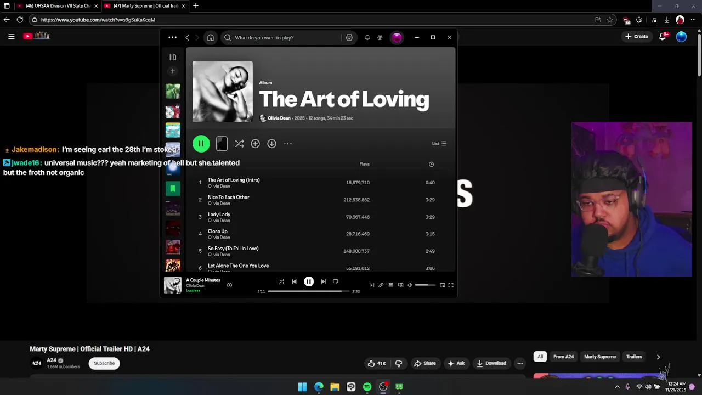Click The Art of Loving album cover
The width and height of the screenshot is (702, 395).
pos(223,92)
